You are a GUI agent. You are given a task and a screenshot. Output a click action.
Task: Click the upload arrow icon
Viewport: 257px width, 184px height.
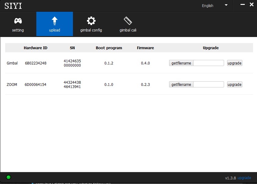[x=55, y=21]
